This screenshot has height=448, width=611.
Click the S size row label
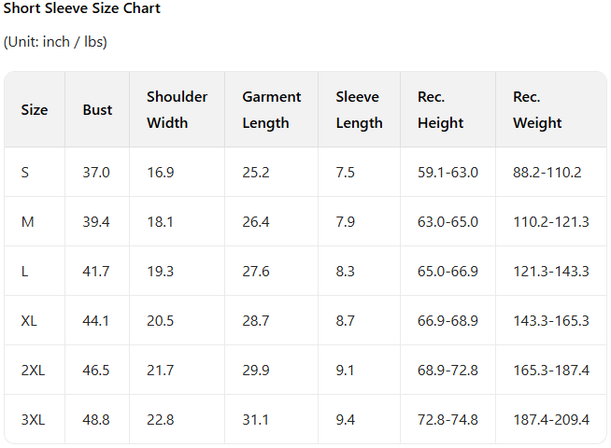(x=25, y=173)
